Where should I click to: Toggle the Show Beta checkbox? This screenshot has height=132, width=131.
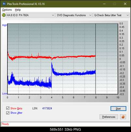tap(8, 108)
